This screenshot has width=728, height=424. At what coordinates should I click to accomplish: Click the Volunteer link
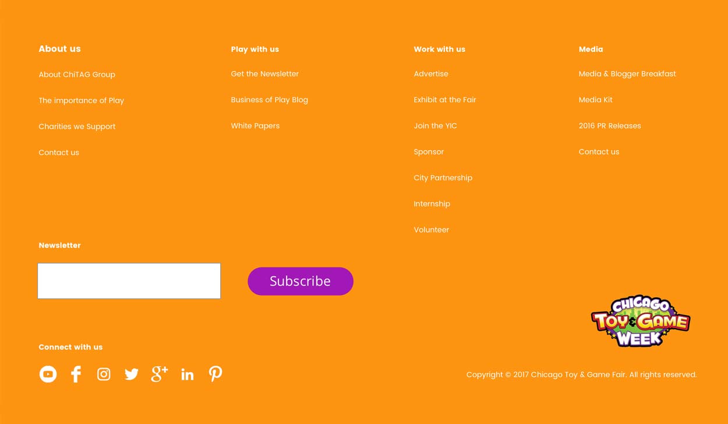click(x=432, y=230)
